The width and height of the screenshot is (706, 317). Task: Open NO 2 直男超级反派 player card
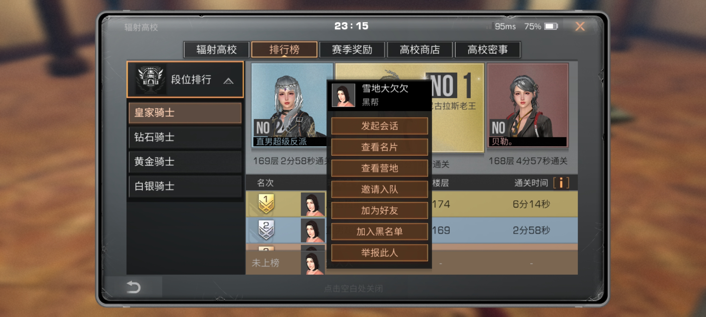[290, 105]
